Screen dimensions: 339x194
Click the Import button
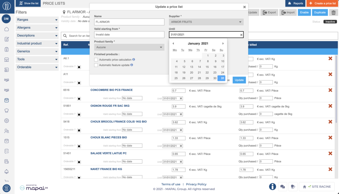click(x=288, y=13)
